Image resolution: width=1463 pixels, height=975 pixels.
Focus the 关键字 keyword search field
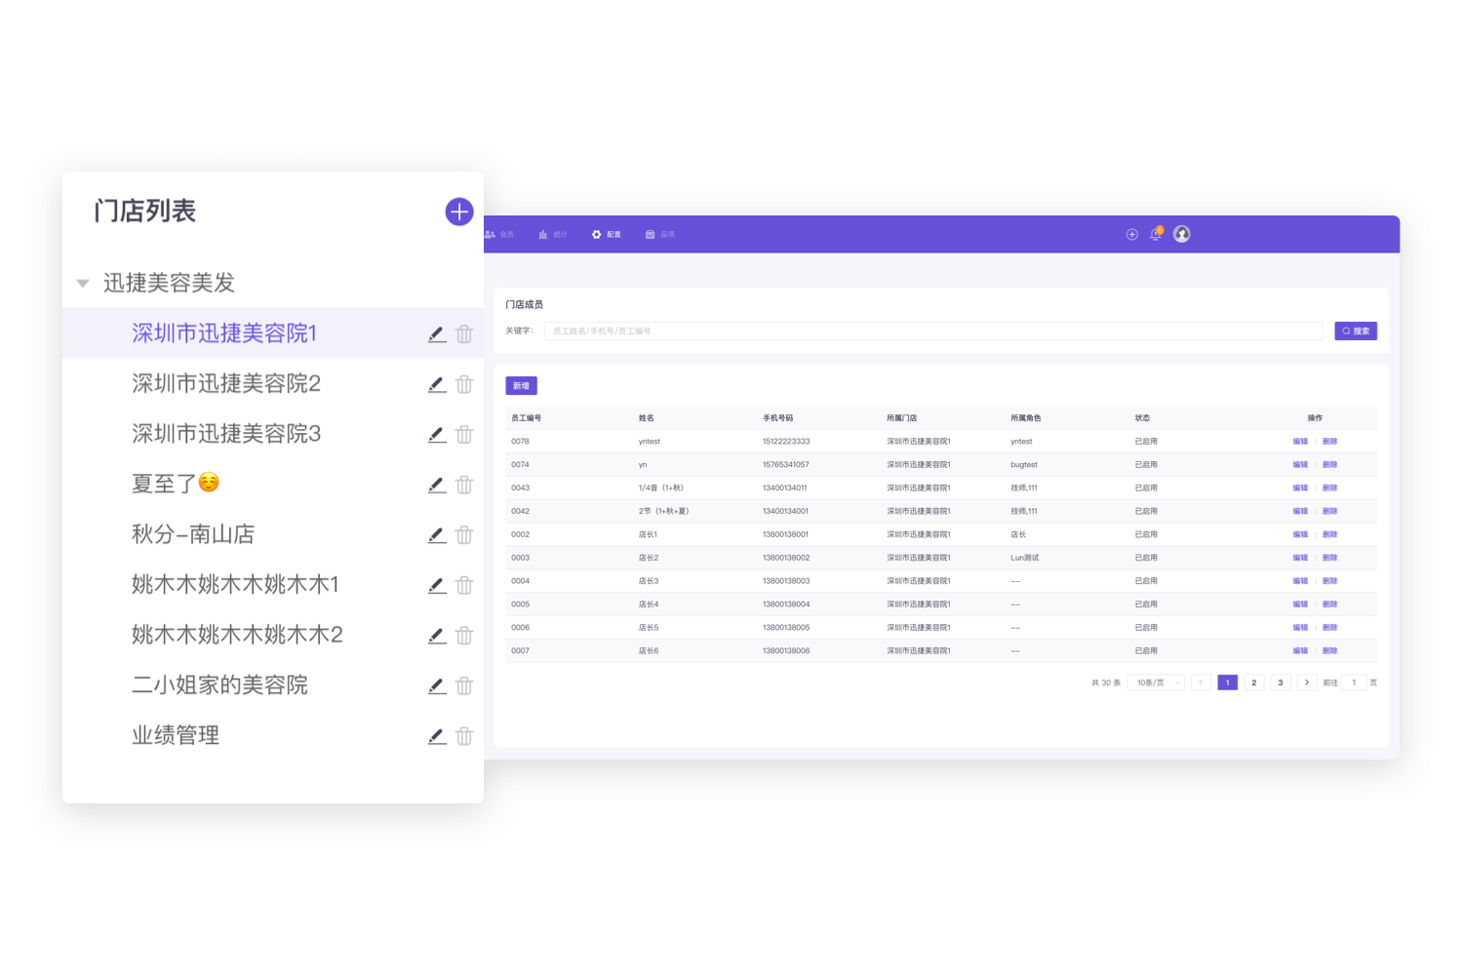[x=932, y=331]
